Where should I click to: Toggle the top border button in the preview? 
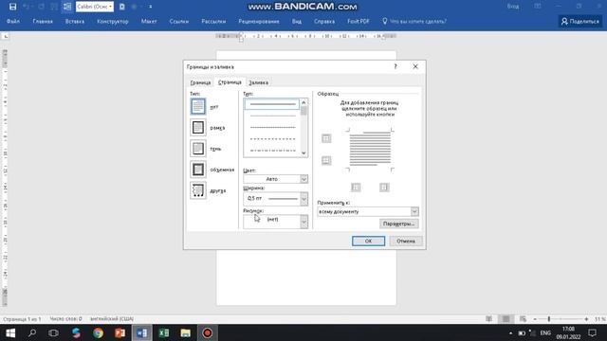pyautogui.click(x=326, y=138)
